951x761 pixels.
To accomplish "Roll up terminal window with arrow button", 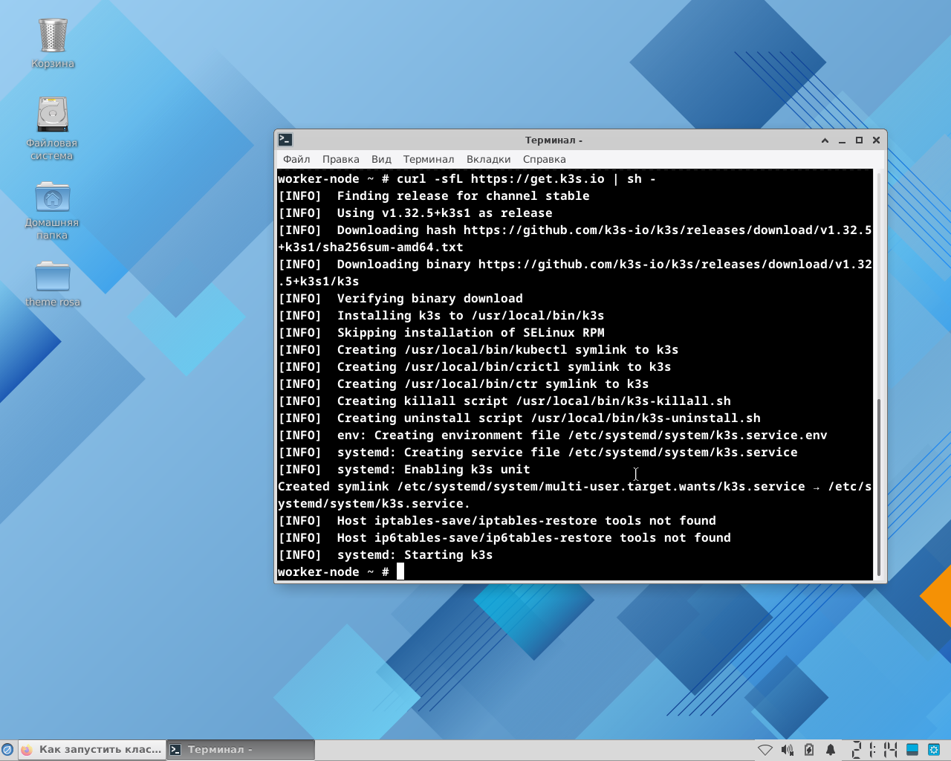I will pyautogui.click(x=825, y=140).
